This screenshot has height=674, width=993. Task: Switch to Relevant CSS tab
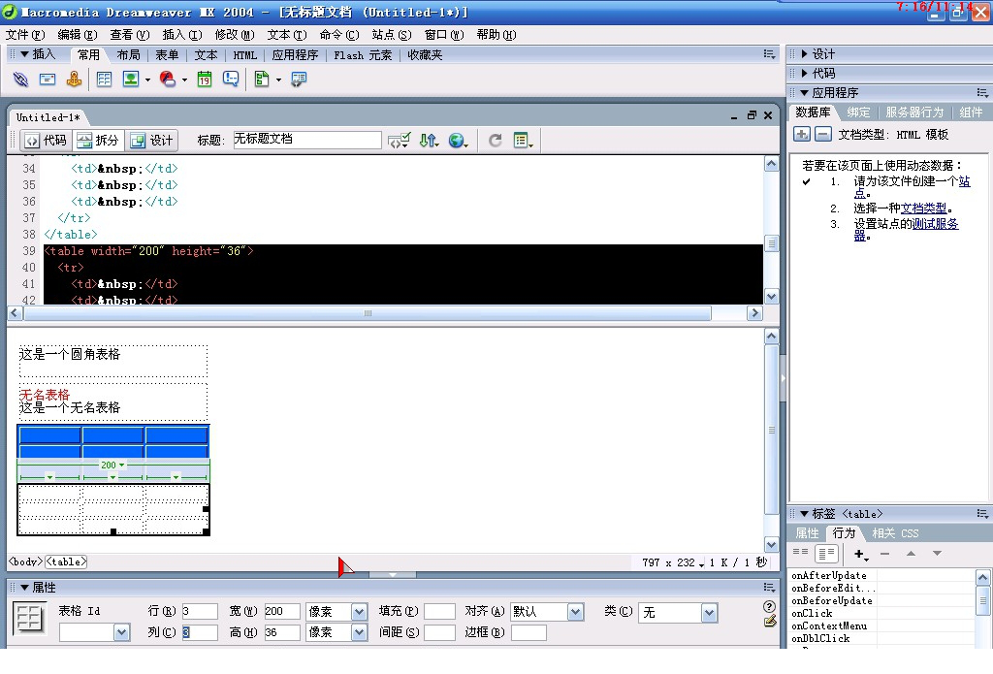pos(895,533)
